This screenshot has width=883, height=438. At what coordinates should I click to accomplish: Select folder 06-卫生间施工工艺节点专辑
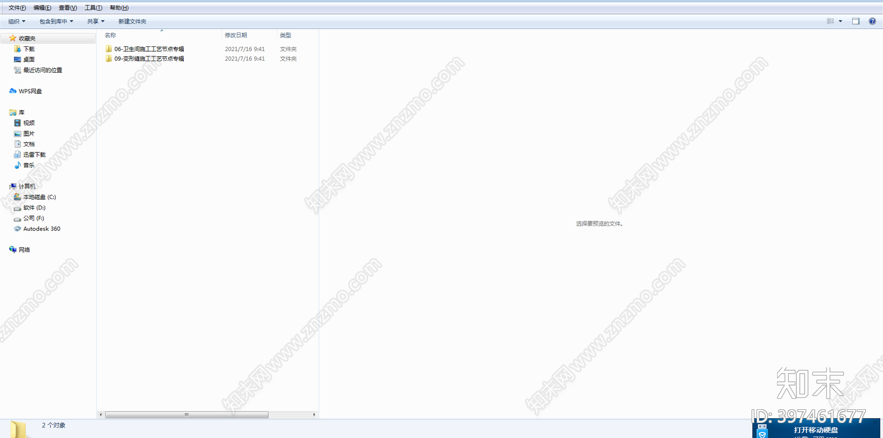149,49
